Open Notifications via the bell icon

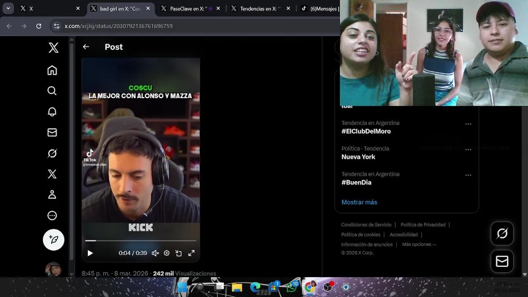pos(52,112)
